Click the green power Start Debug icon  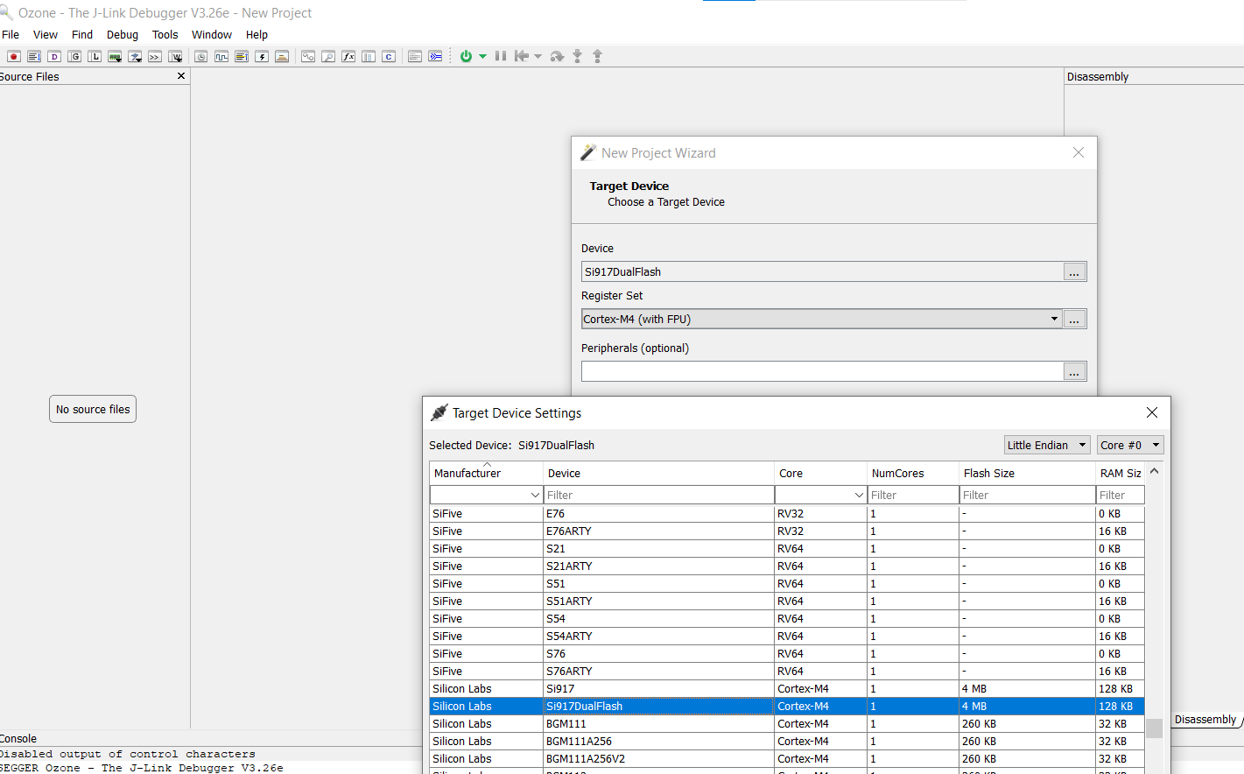point(466,56)
